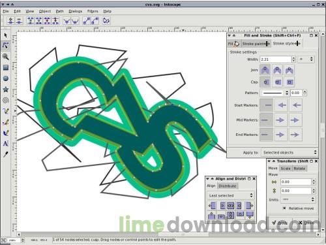326x245 pixels.
Task: Select no end marker option
Action: [x=267, y=135]
